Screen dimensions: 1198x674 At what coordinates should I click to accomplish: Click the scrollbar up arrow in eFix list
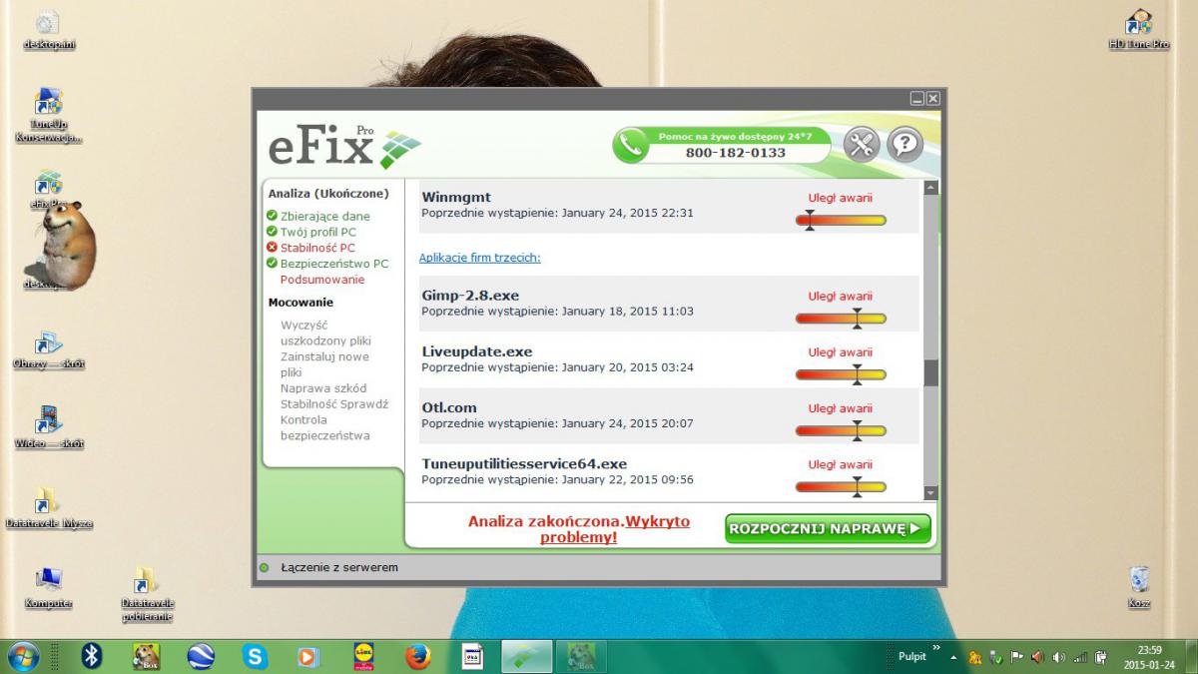(930, 187)
